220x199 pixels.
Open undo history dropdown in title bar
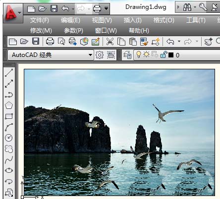pyautogui.click(x=73, y=9)
